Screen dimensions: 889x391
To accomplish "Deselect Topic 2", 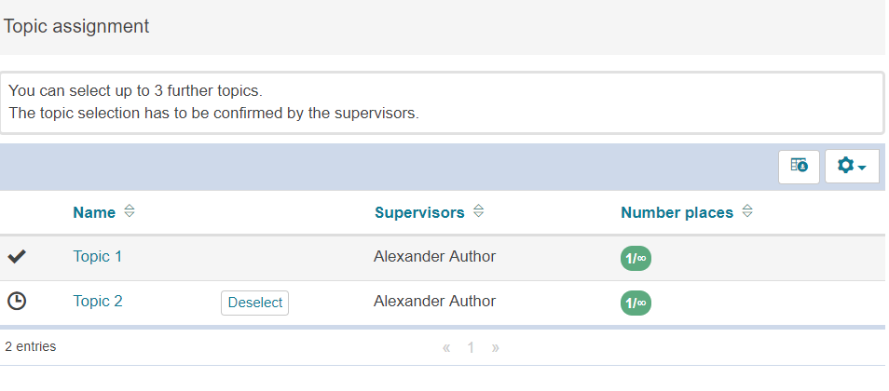I will 254,303.
